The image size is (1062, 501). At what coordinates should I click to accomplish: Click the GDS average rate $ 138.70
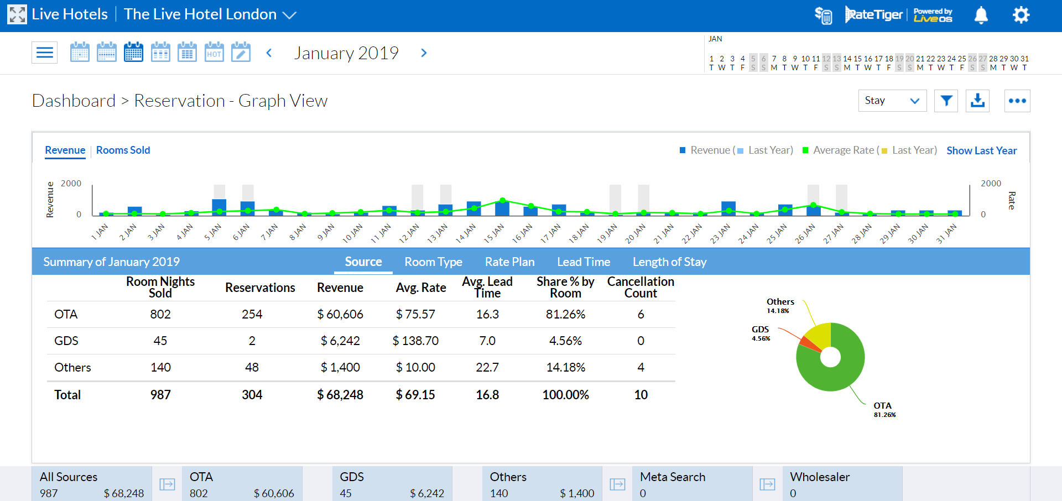pos(415,341)
